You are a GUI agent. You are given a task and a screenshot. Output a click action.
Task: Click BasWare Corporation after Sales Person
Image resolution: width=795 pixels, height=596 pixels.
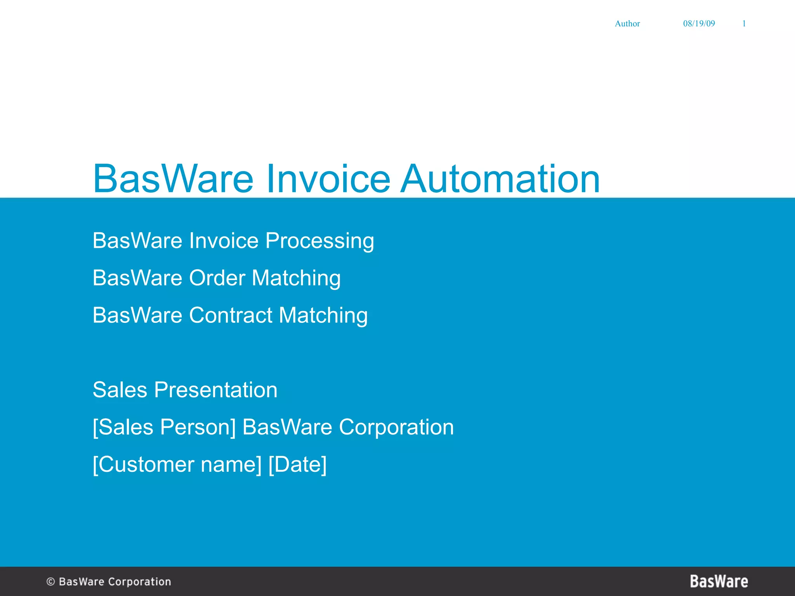(348, 427)
